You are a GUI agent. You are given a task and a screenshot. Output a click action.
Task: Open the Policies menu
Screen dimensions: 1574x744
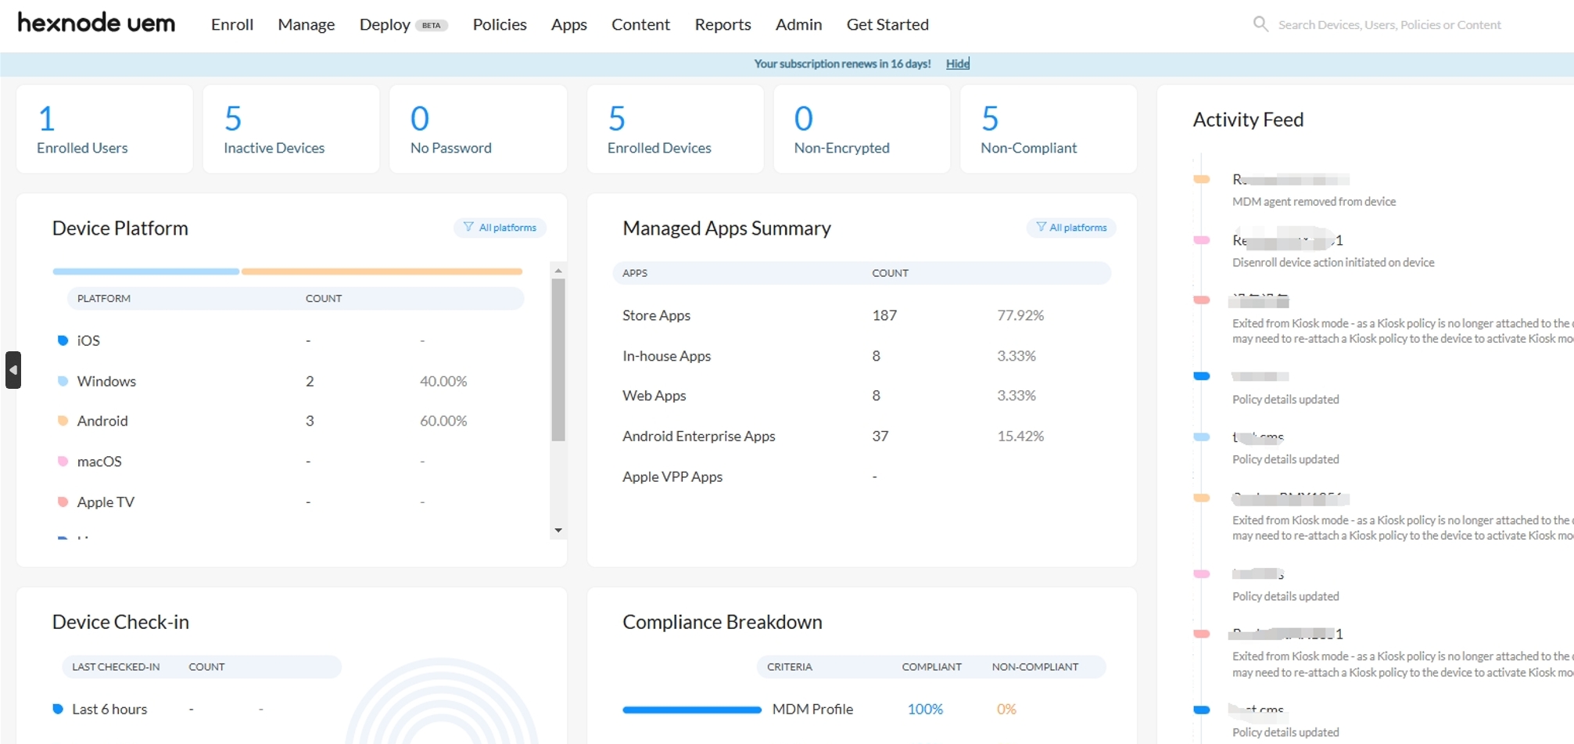click(x=500, y=24)
